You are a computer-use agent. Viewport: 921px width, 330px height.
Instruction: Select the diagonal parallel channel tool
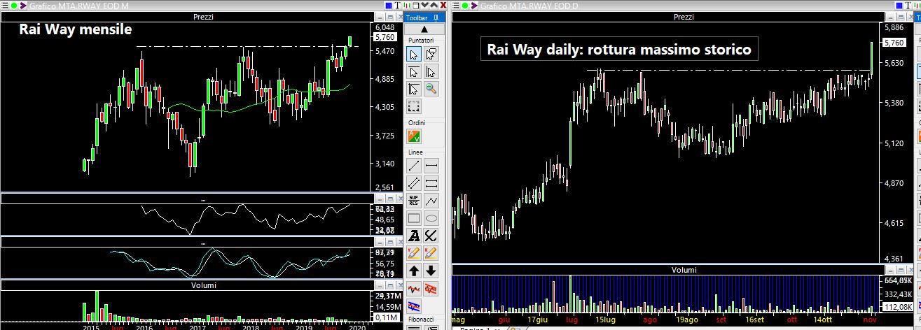click(414, 183)
